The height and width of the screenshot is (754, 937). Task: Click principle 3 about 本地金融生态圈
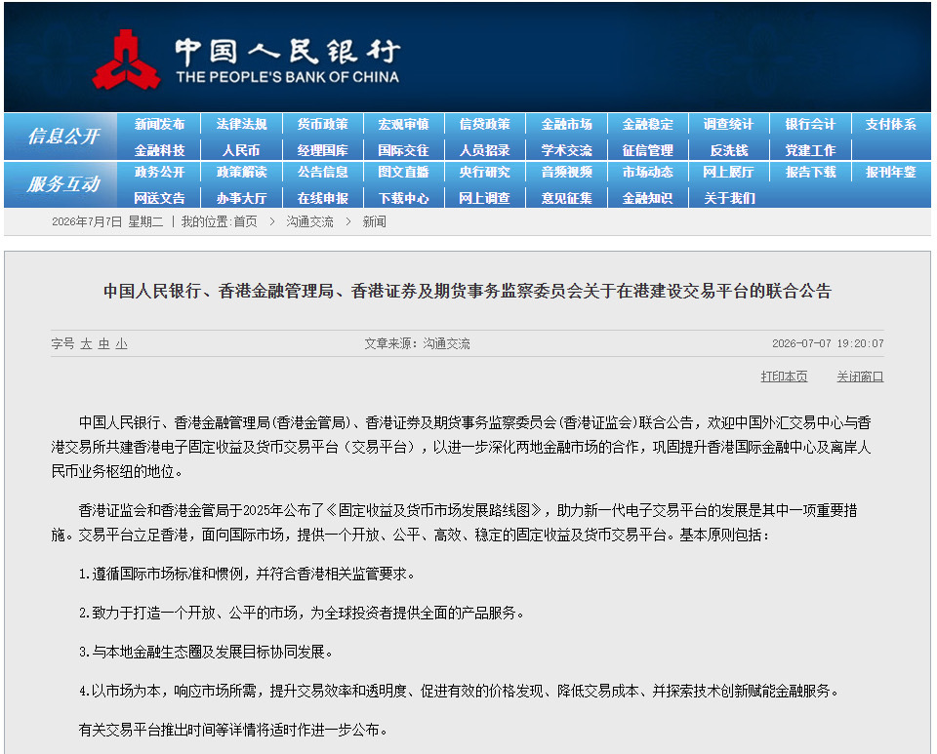[206, 652]
